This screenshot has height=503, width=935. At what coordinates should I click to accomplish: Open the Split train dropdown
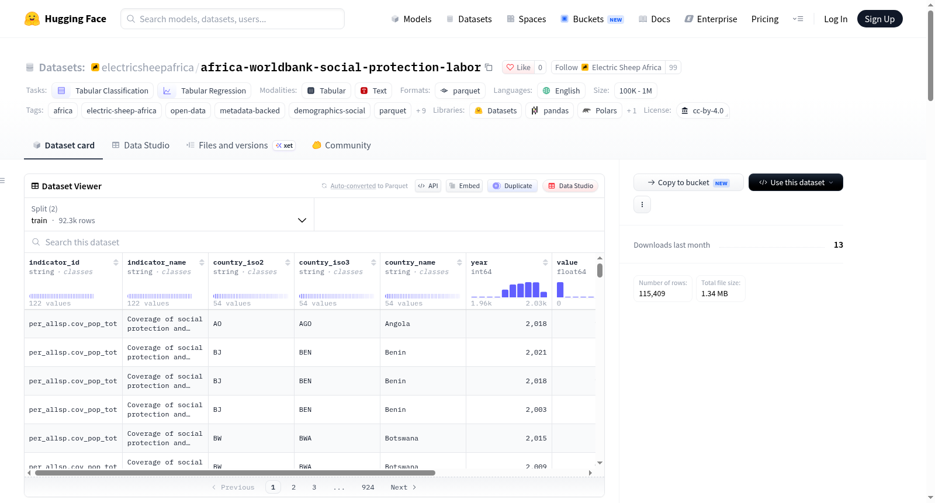point(169,214)
